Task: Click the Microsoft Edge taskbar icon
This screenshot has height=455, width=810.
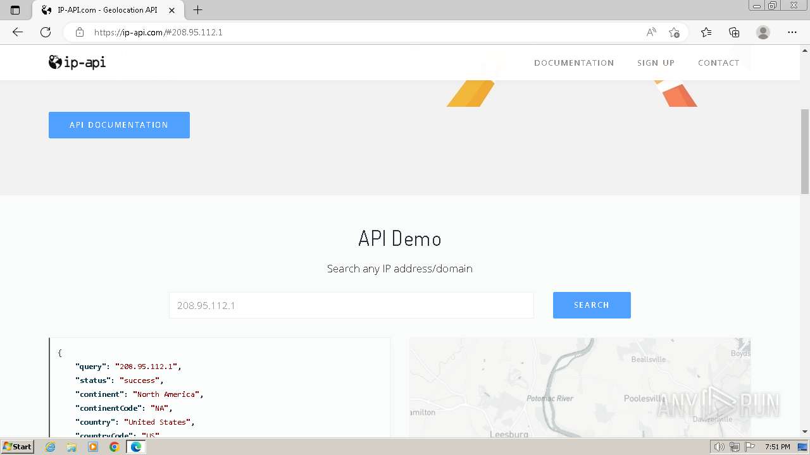Action: (135, 447)
